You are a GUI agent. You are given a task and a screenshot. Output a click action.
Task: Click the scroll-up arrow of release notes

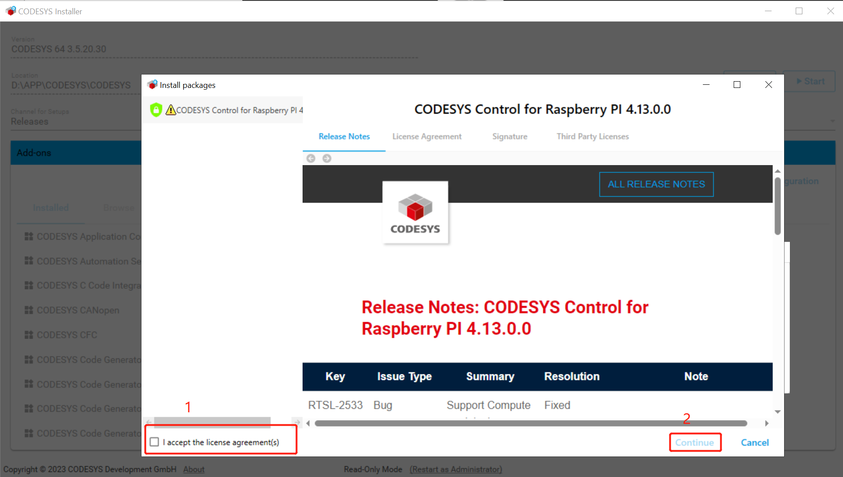click(777, 171)
